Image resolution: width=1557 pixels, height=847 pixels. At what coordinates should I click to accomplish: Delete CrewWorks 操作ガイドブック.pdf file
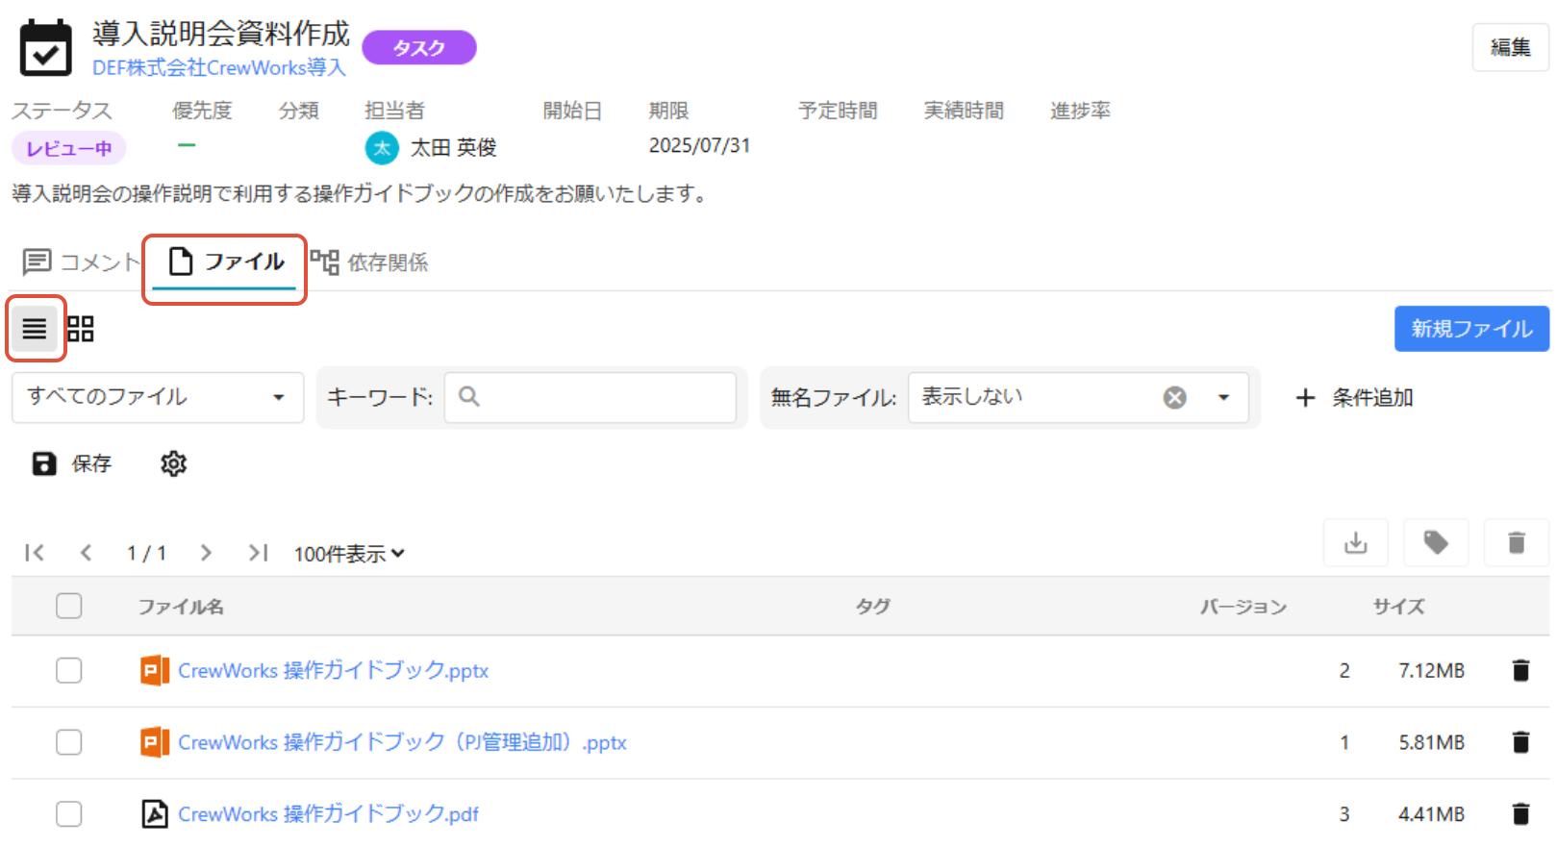tap(1520, 814)
